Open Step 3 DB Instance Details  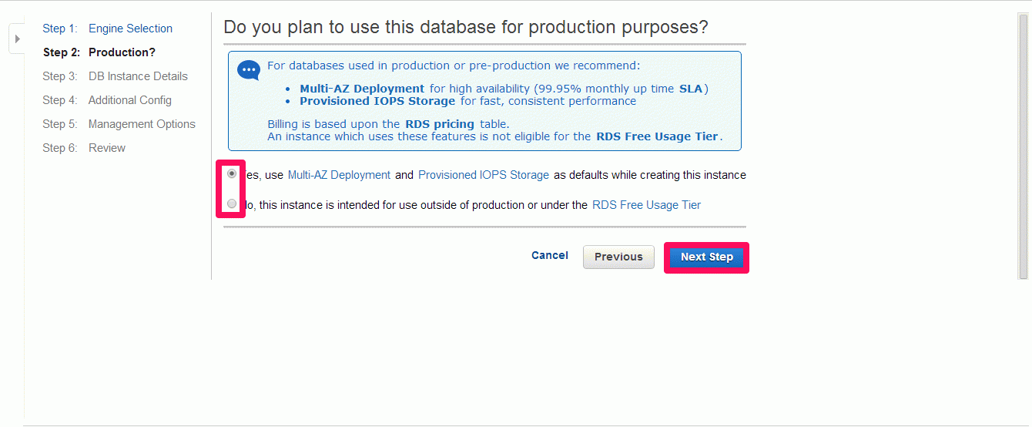(116, 76)
